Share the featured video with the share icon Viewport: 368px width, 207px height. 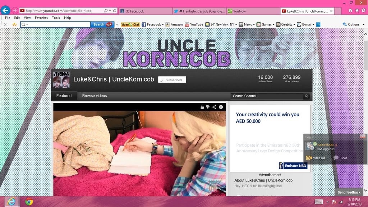coord(214,107)
